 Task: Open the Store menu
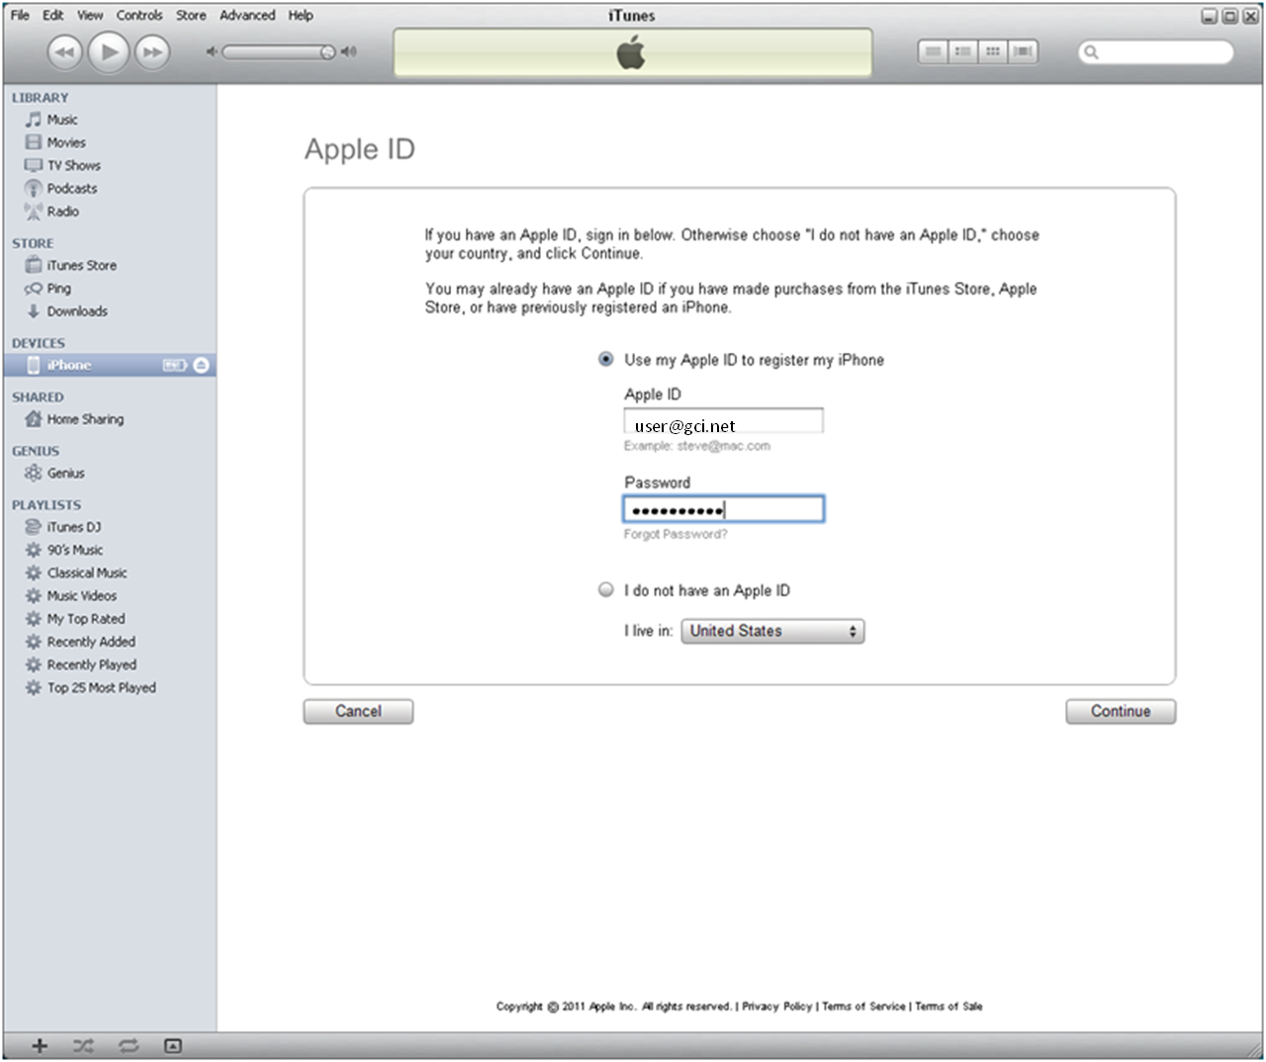click(191, 15)
